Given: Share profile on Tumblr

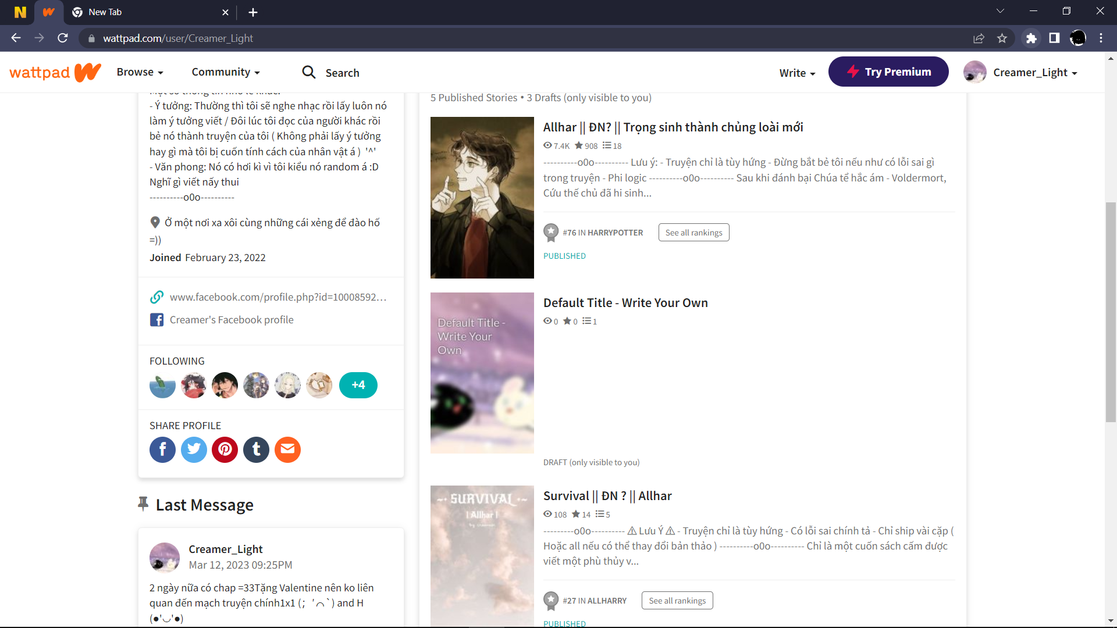Looking at the screenshot, I should pos(257,449).
